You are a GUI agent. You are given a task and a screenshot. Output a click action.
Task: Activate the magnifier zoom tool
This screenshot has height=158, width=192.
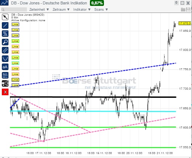pos(5,42)
